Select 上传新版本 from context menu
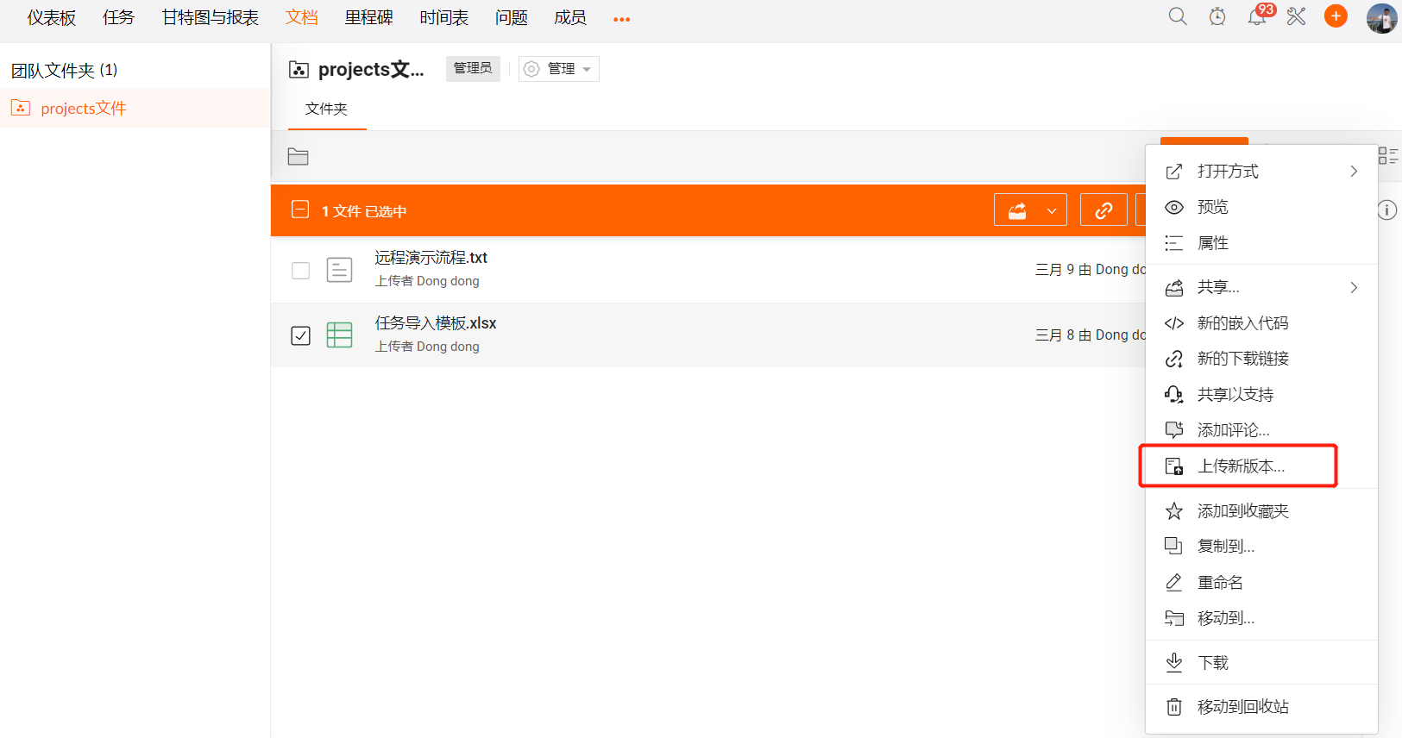 click(1241, 466)
